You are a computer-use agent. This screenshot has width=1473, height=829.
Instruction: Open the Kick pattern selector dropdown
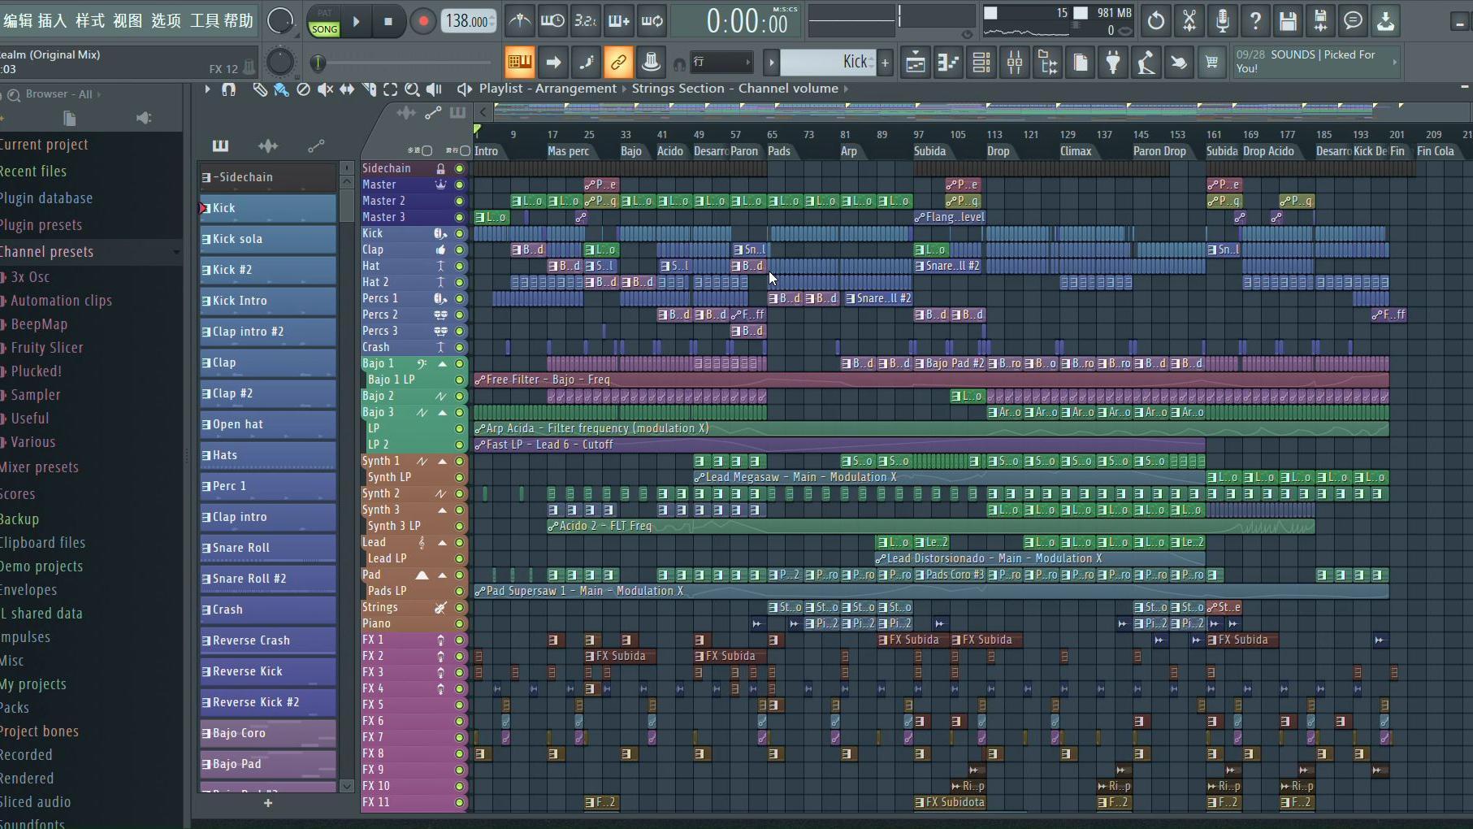click(x=771, y=62)
